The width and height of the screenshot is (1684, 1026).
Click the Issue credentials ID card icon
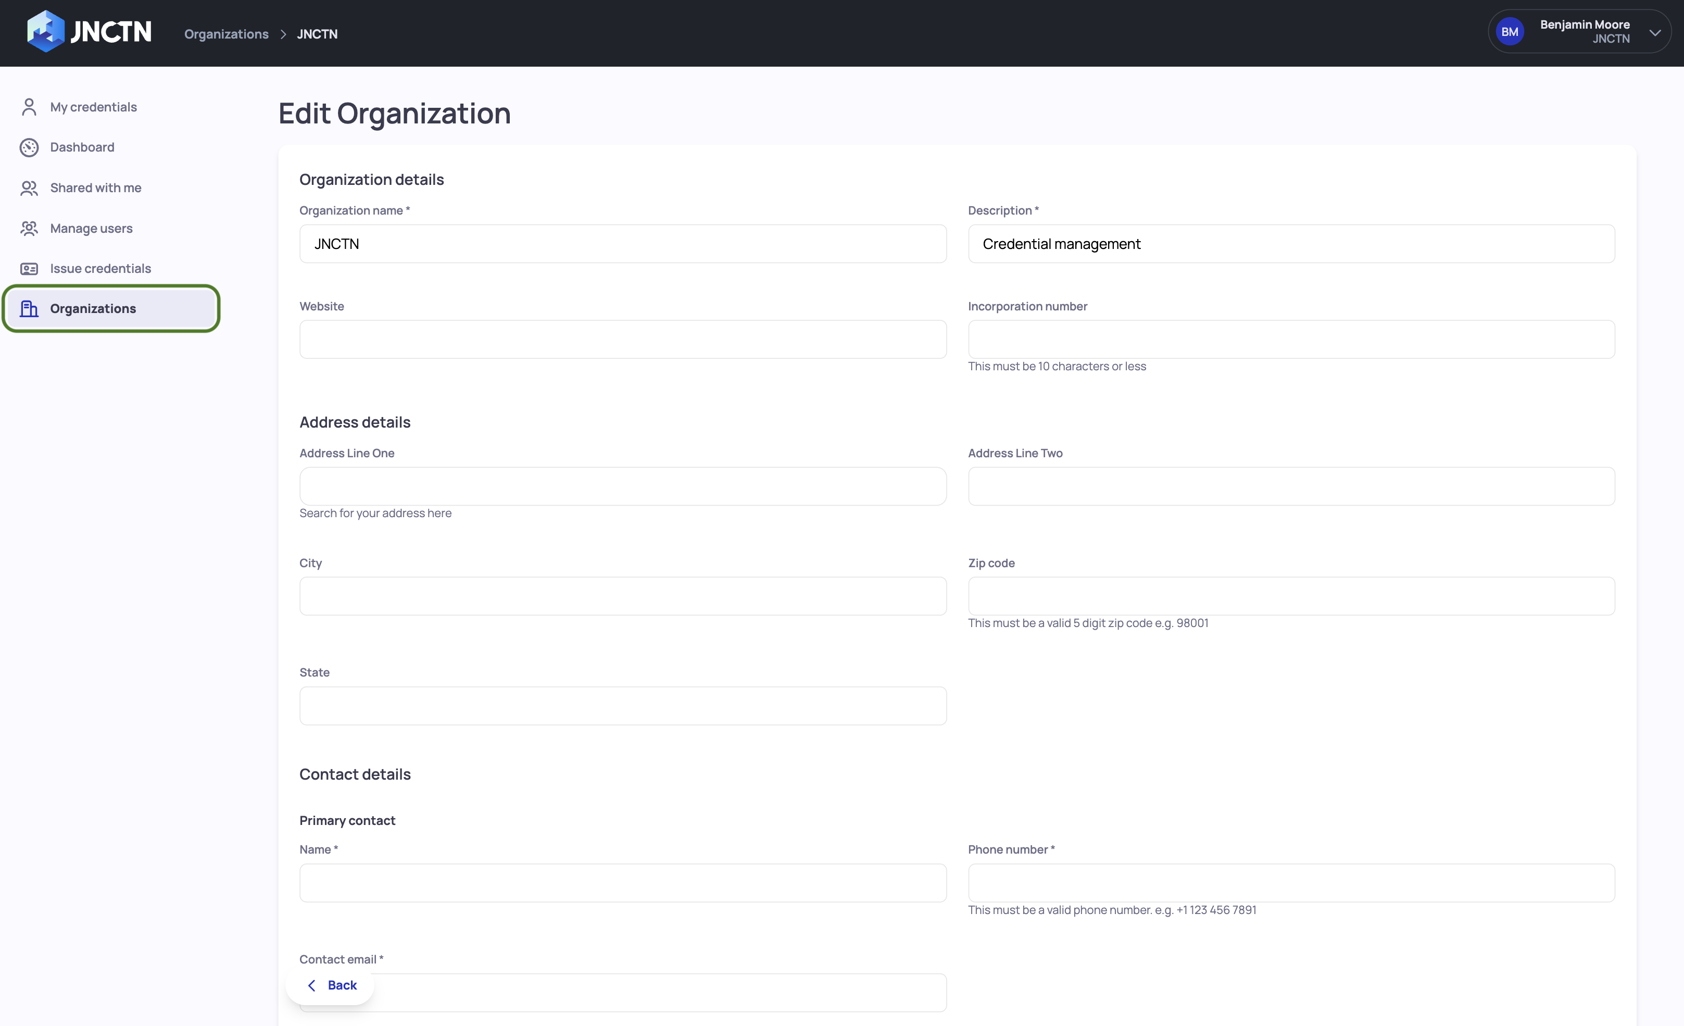[29, 269]
